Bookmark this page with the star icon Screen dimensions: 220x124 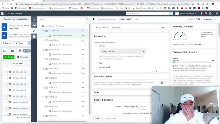193,4
